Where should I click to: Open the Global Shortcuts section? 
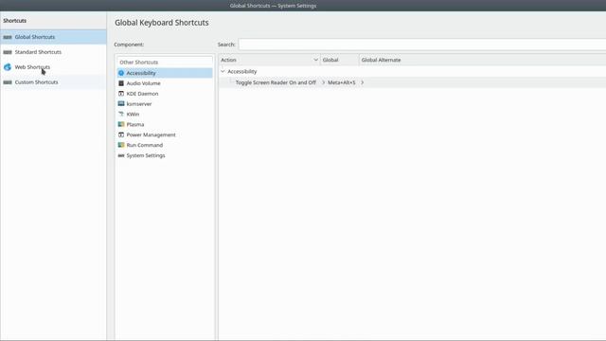pyautogui.click(x=53, y=37)
